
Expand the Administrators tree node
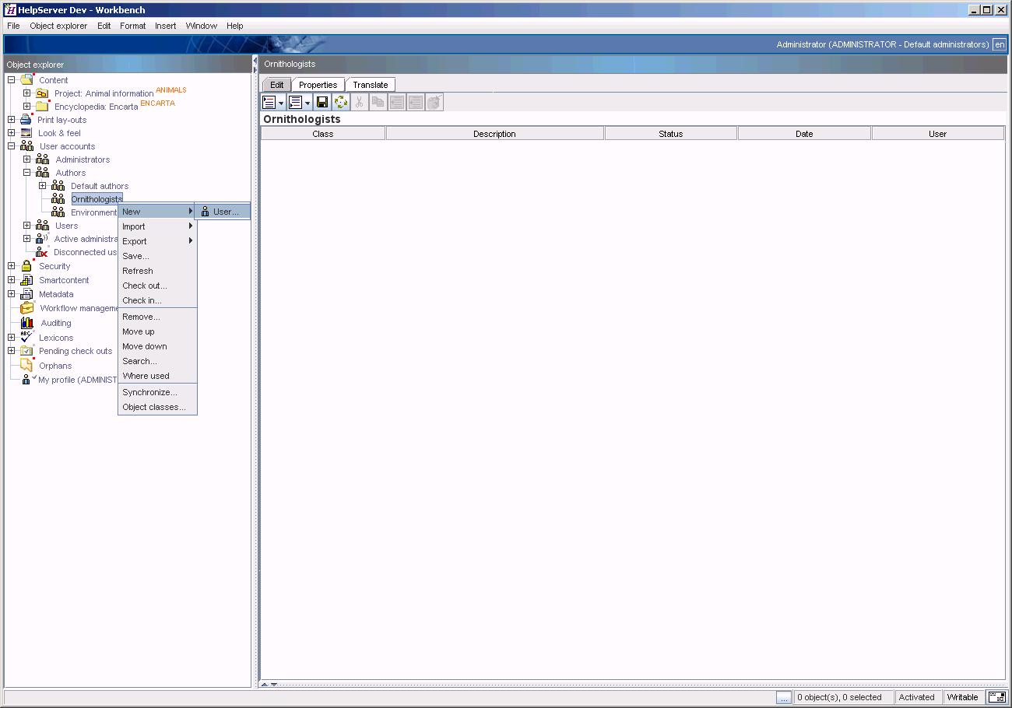(x=27, y=159)
